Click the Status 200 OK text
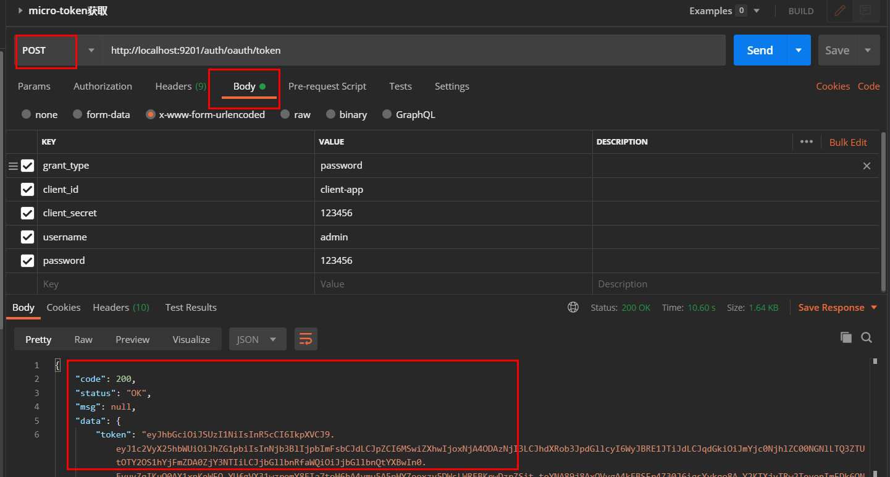 coord(621,307)
